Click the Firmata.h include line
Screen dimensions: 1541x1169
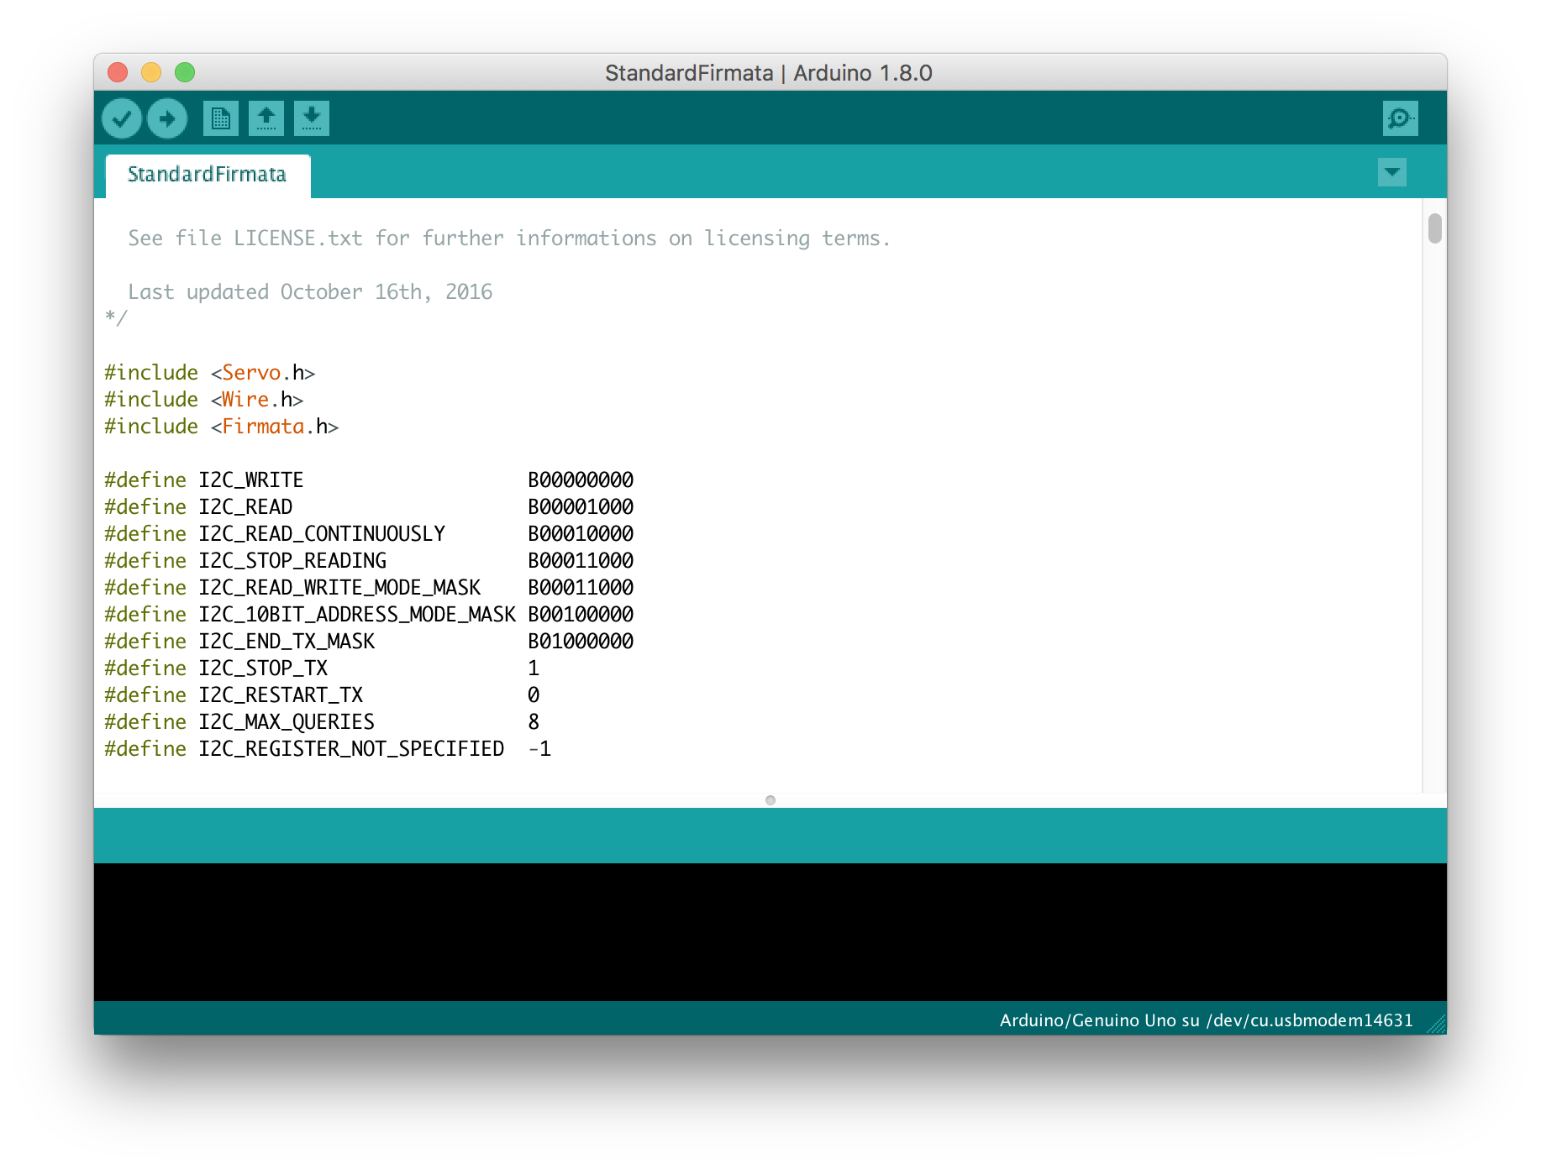click(221, 427)
